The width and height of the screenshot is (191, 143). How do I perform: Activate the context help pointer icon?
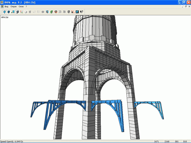pos(81,12)
